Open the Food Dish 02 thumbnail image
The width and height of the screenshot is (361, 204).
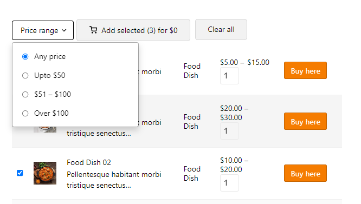click(45, 173)
